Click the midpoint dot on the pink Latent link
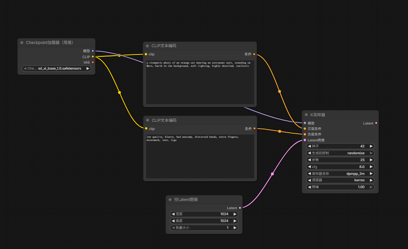408x249 pixels. [272, 174]
